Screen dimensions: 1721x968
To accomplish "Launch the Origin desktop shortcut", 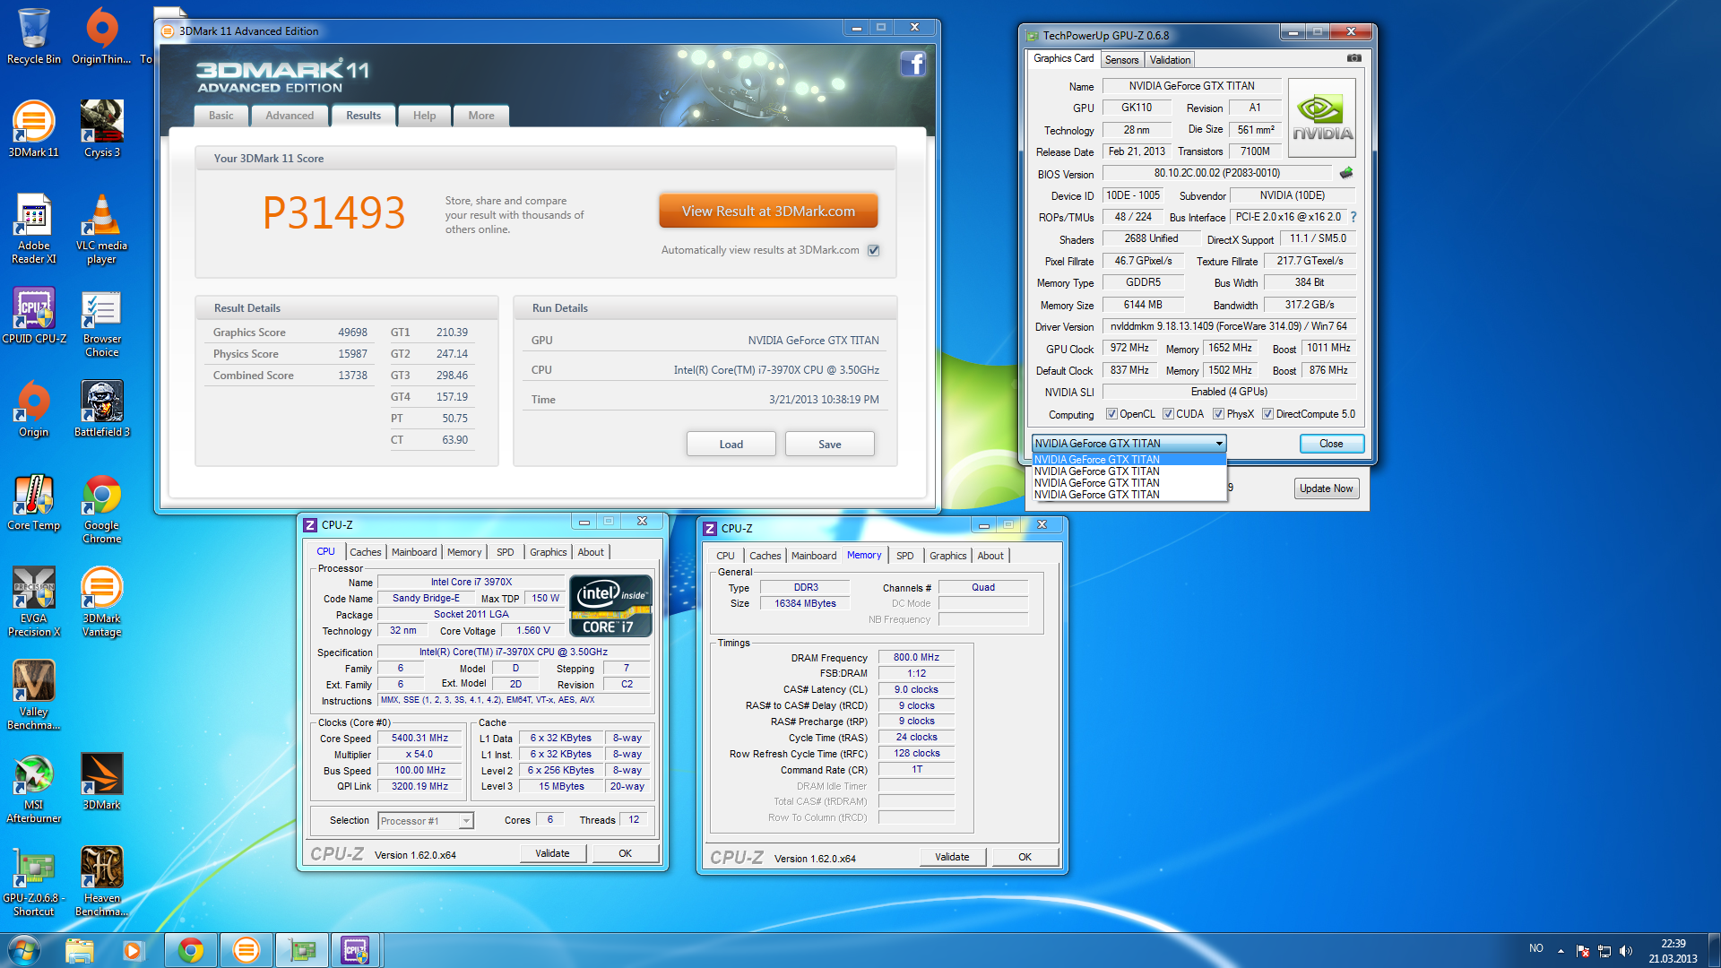I will coord(34,409).
